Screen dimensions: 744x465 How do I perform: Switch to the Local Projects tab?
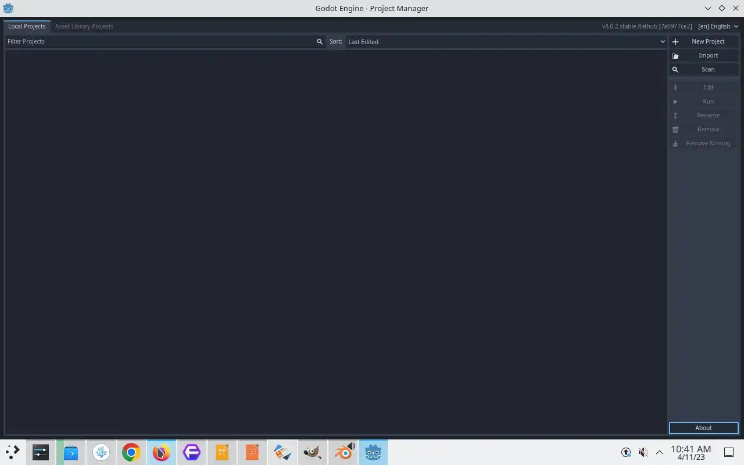(x=27, y=26)
